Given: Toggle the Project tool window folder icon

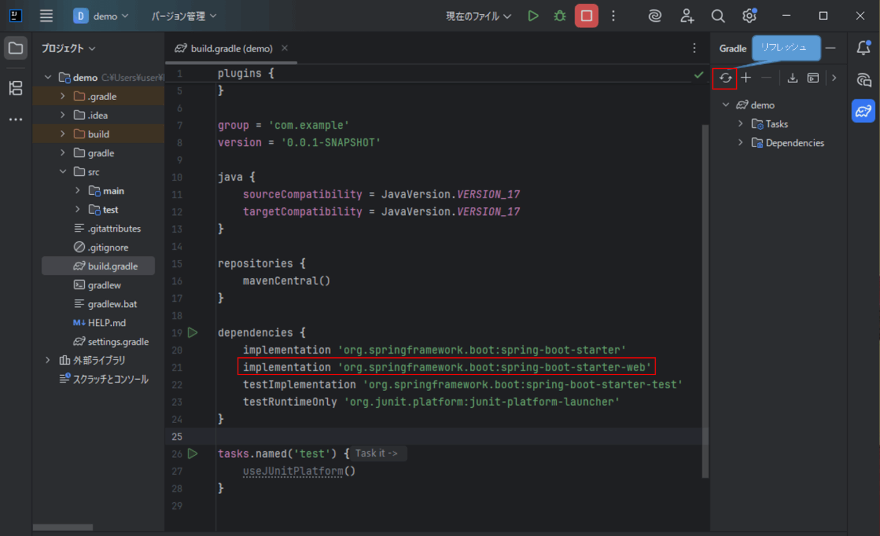Looking at the screenshot, I should coord(15,48).
